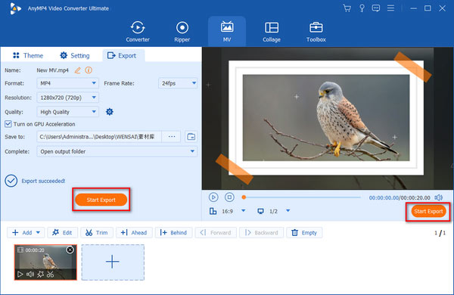Click the Backward button

pos(262,233)
